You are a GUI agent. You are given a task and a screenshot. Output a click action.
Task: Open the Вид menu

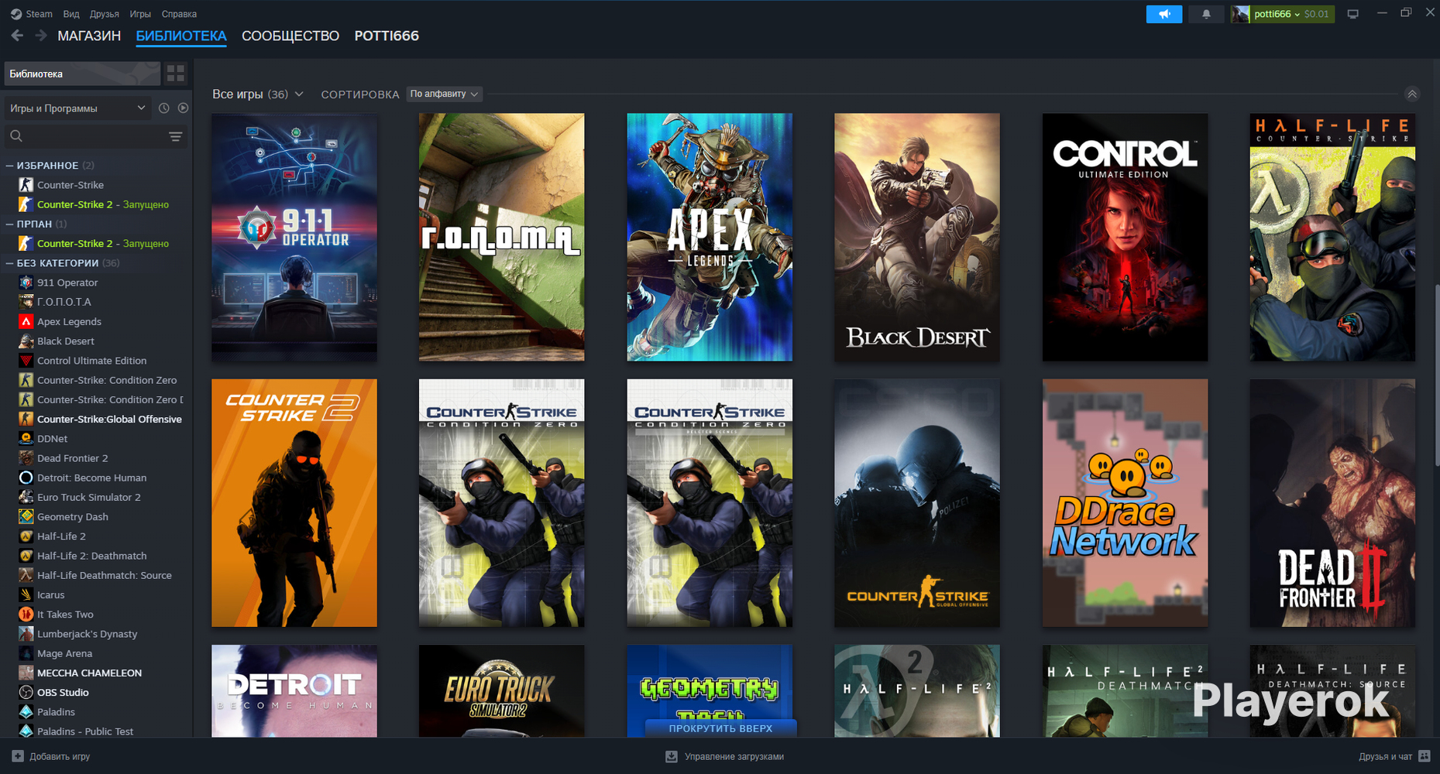pyautogui.click(x=71, y=14)
